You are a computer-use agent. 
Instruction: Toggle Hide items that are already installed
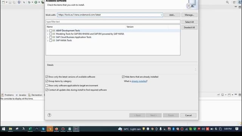123,77
